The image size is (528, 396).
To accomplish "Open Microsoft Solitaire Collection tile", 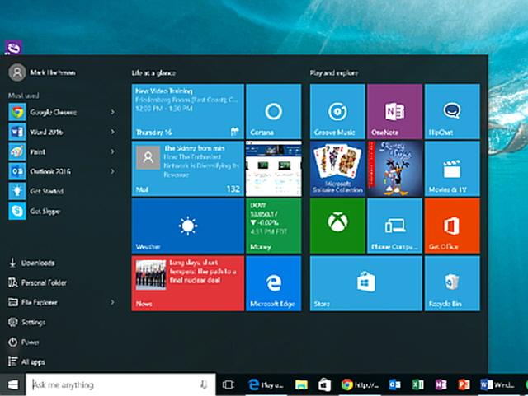I will [337, 169].
